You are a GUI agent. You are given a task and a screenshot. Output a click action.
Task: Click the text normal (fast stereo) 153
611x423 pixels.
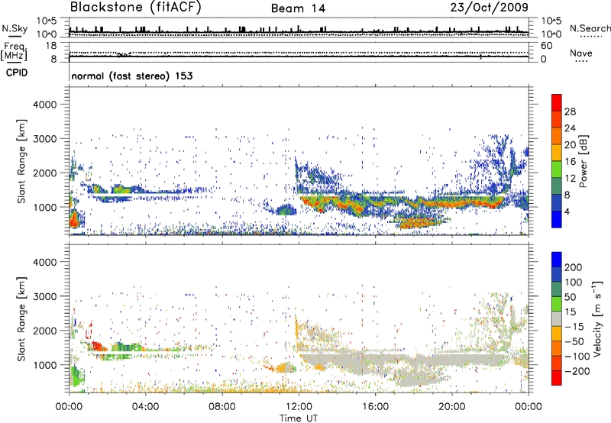pos(132,76)
